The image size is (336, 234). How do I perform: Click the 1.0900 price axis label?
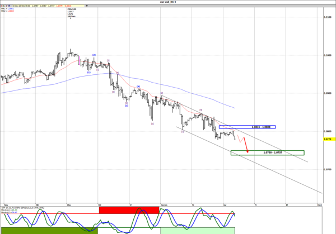pyautogui.click(x=327, y=93)
